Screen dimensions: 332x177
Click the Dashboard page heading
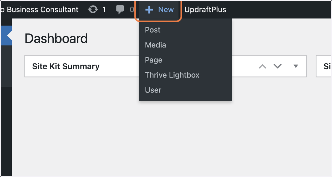[56, 39]
